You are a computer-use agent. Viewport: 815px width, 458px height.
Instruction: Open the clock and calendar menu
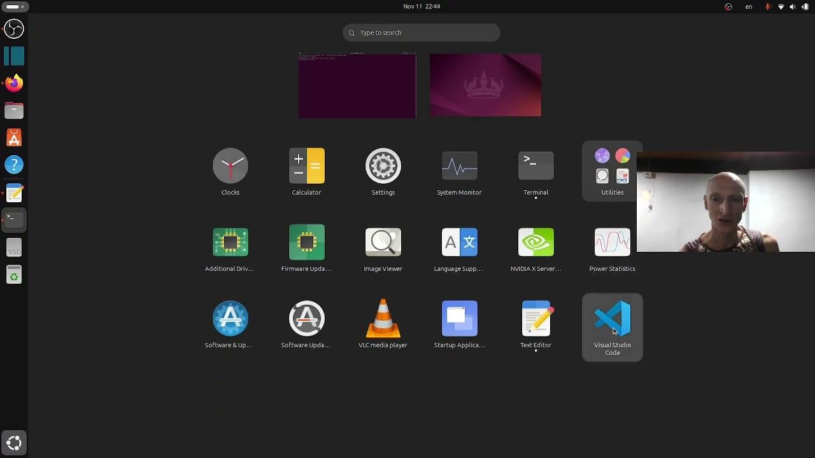point(422,6)
